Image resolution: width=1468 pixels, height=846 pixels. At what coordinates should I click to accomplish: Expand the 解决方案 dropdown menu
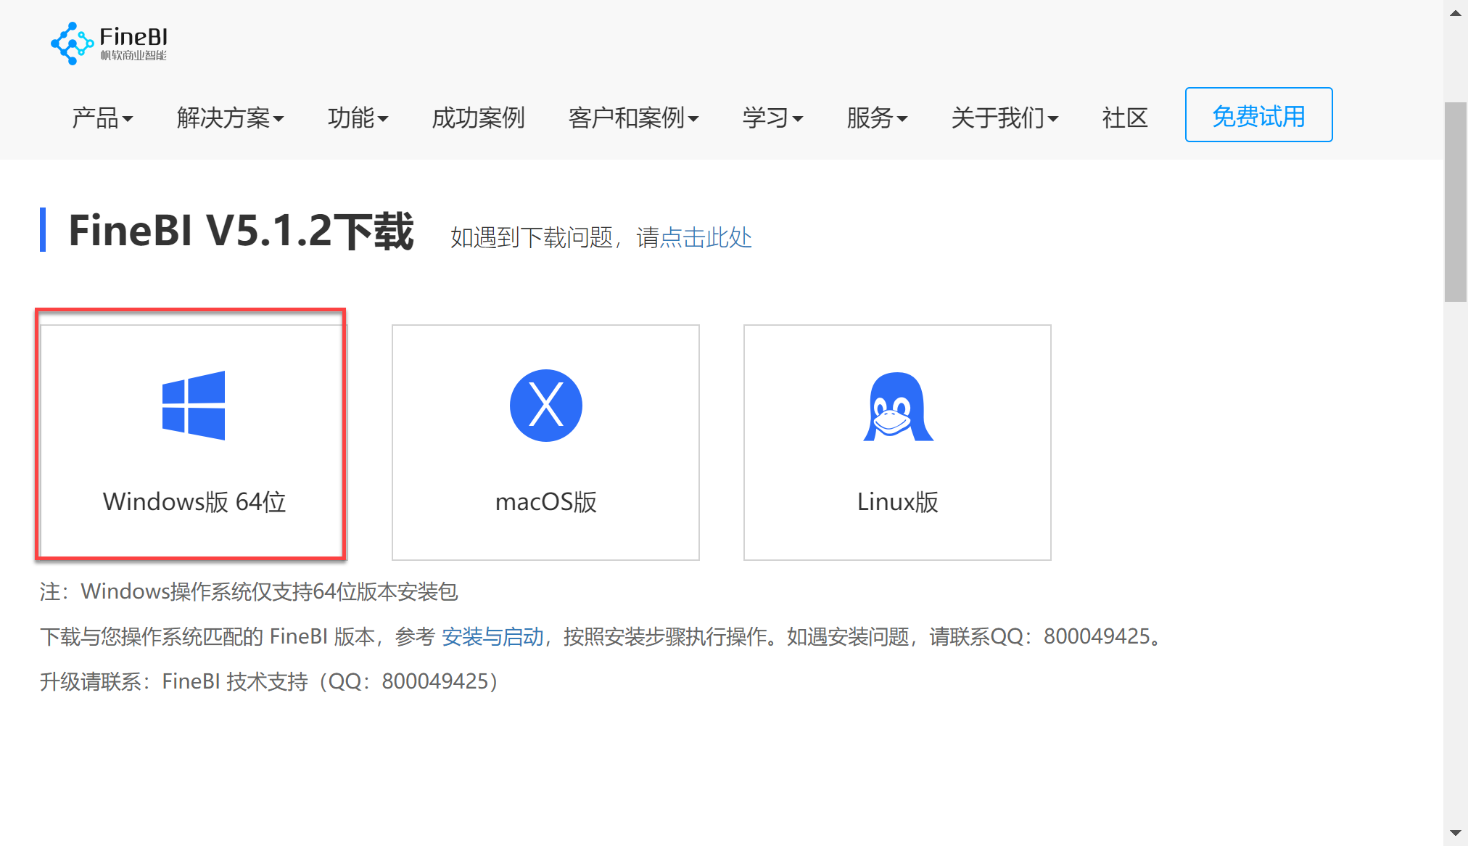coord(230,118)
